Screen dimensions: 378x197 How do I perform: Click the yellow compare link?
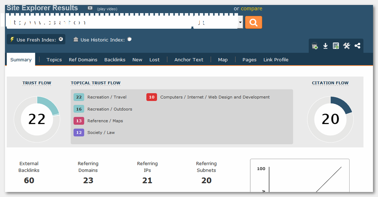(251, 8)
